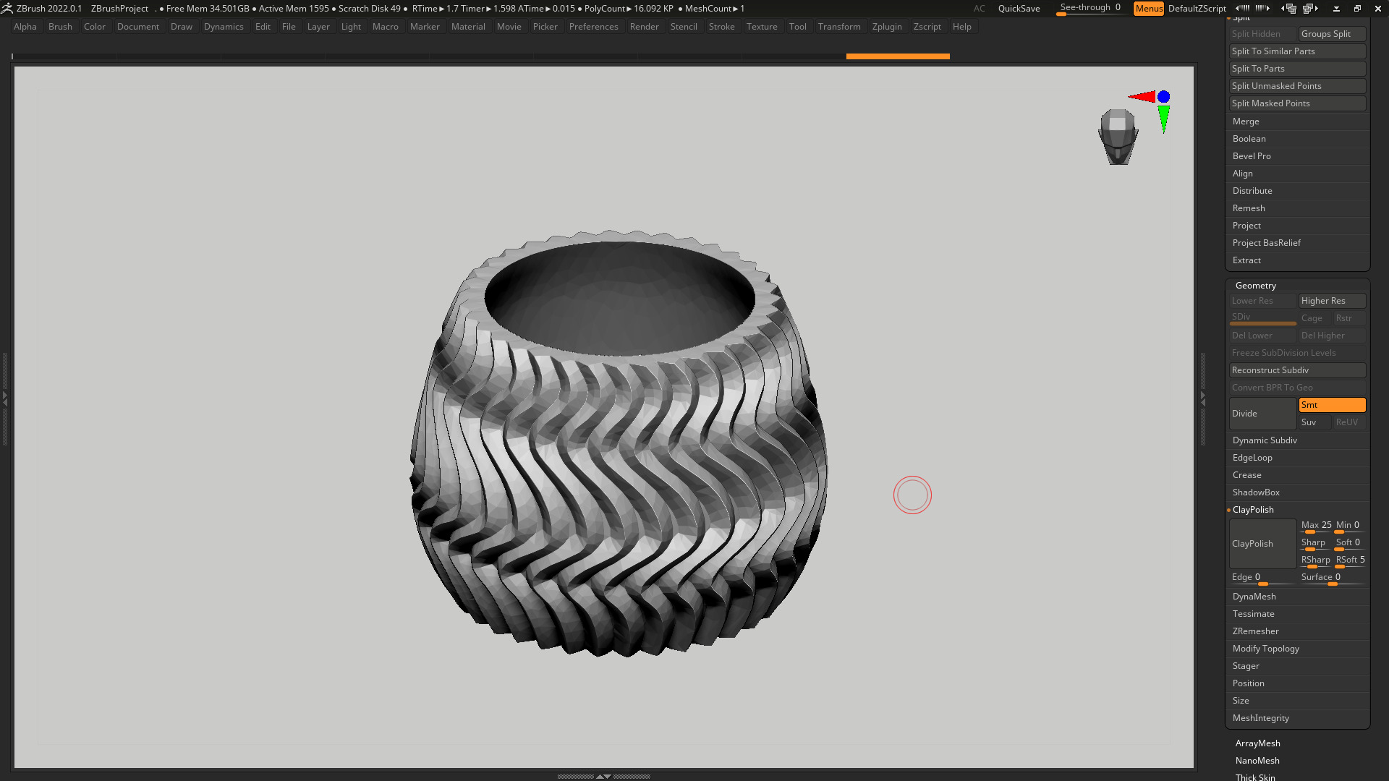Click the blue Z axis dot

[x=1163, y=97]
